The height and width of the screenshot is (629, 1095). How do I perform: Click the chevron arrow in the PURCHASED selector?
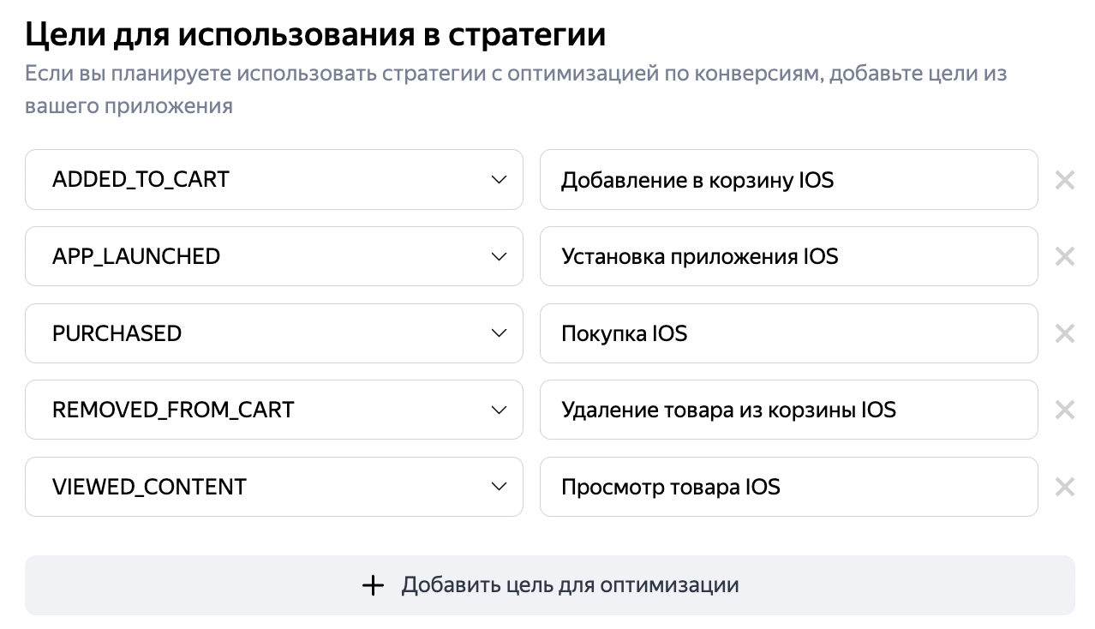(499, 333)
